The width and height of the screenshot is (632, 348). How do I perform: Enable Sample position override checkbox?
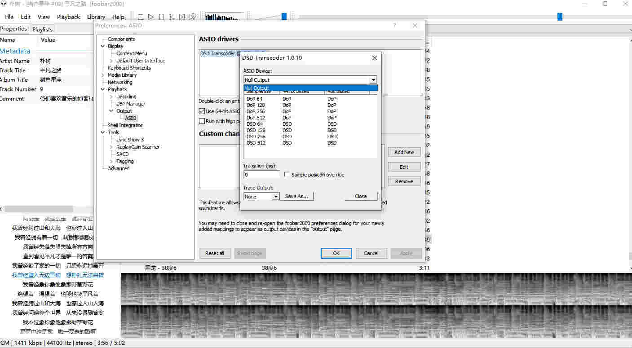[x=287, y=175]
